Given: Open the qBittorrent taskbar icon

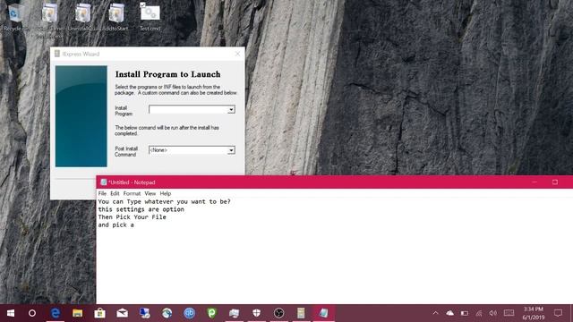Looking at the screenshot, I should point(189,313).
